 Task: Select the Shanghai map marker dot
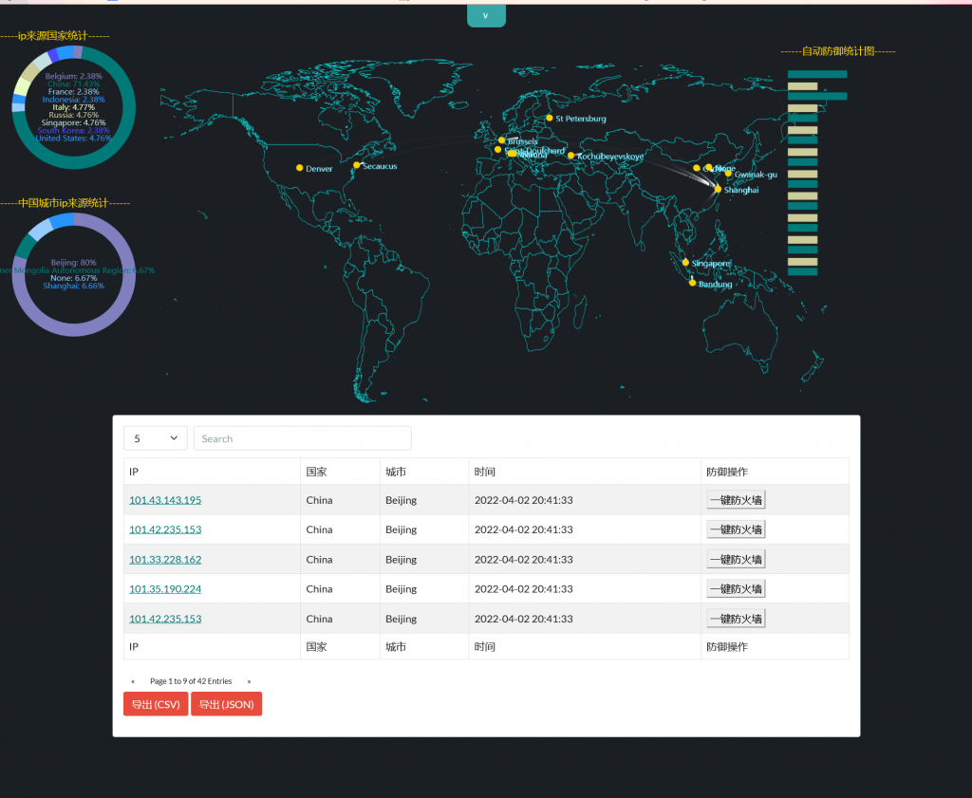pyautogui.click(x=718, y=189)
